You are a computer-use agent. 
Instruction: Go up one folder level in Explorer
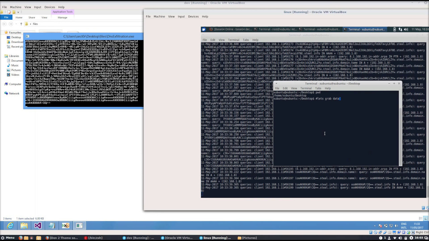(x=21, y=24)
